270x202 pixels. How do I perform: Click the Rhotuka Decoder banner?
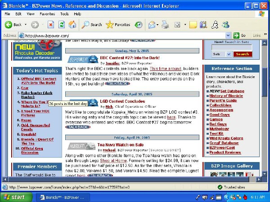(37, 50)
